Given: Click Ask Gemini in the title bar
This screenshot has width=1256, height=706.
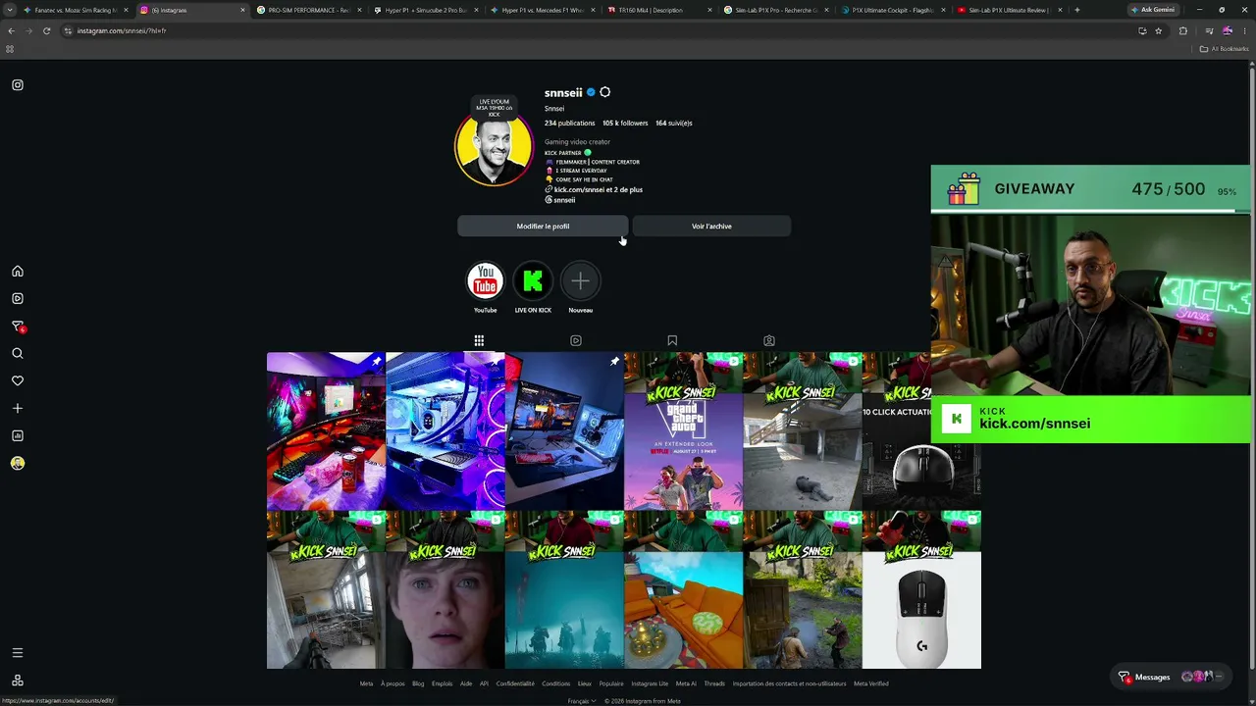Looking at the screenshot, I should pos(1153,10).
